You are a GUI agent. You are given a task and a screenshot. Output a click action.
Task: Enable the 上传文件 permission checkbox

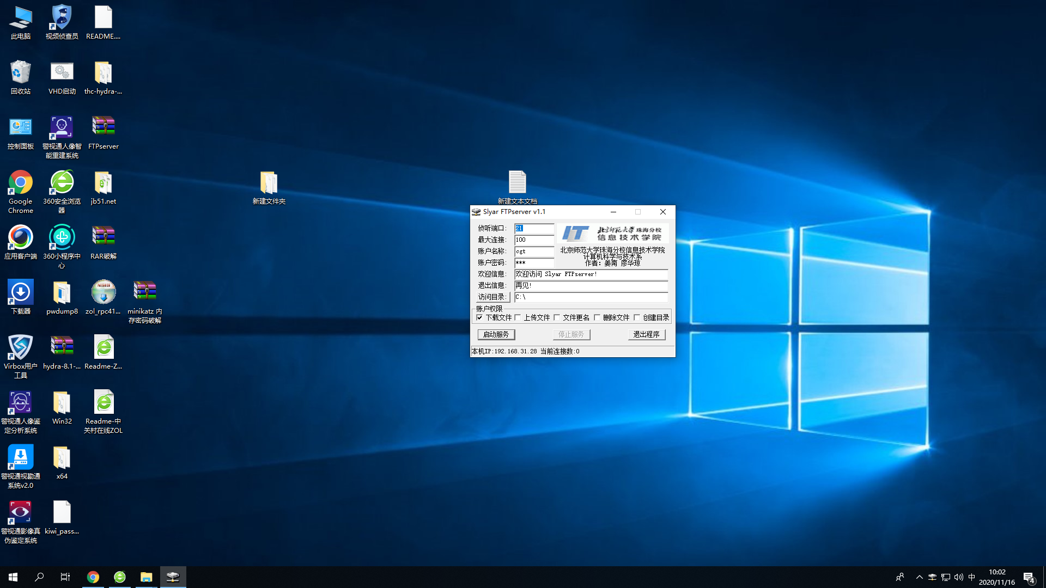tap(518, 317)
